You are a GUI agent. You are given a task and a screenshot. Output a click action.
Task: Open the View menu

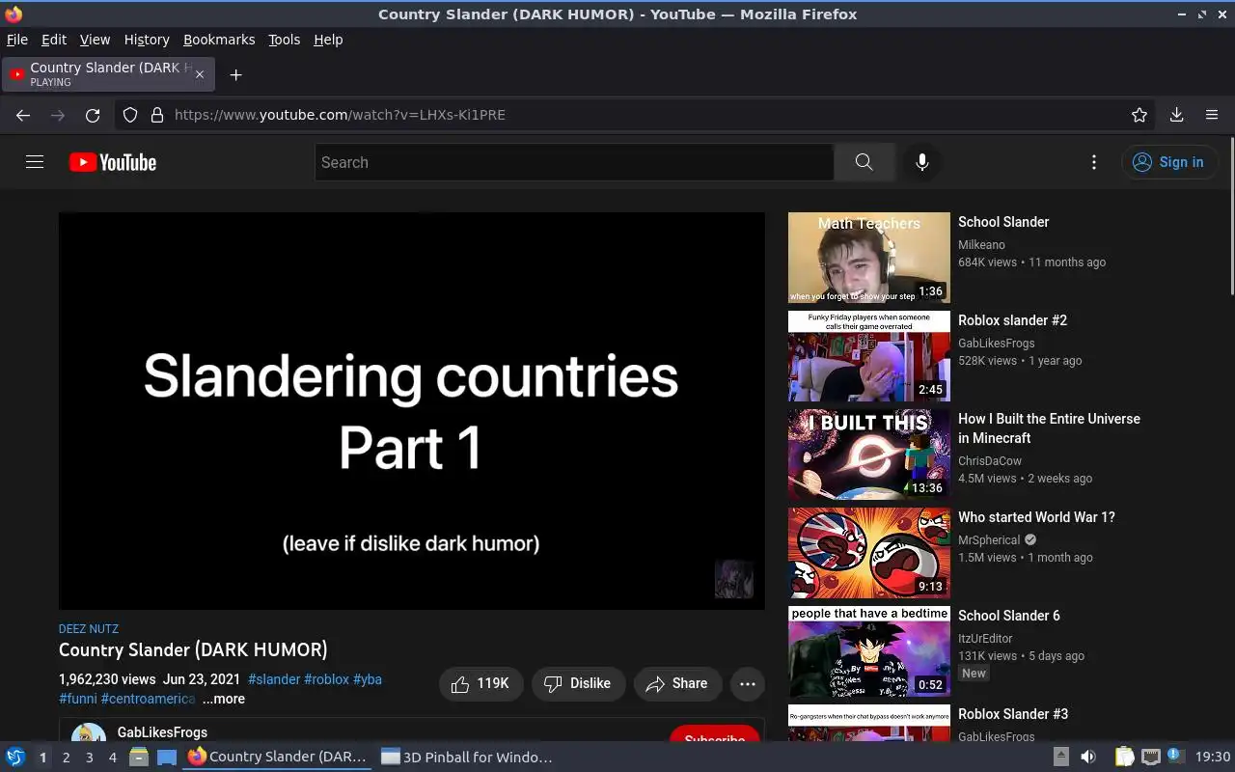(95, 40)
